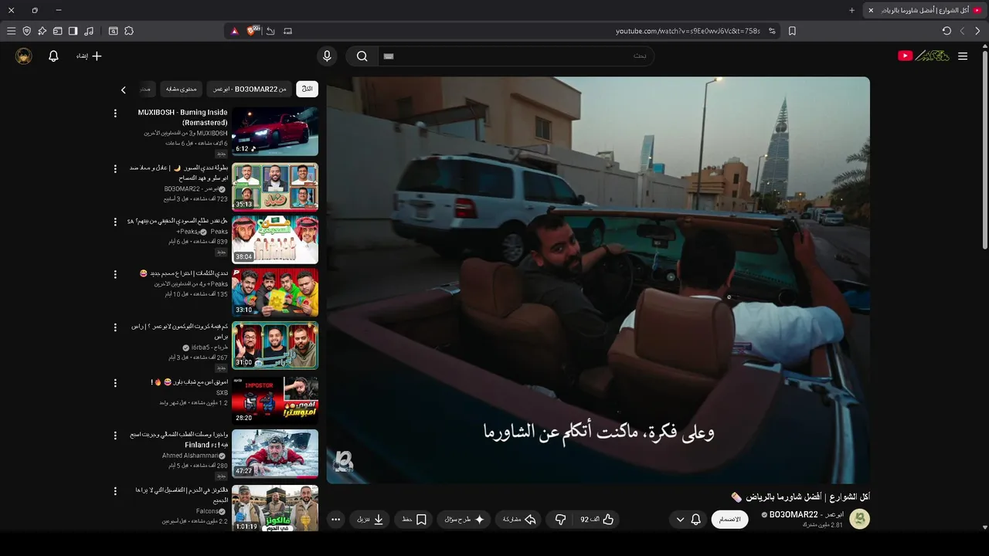Open the Brave wallet icon in toolbar

[57, 31]
